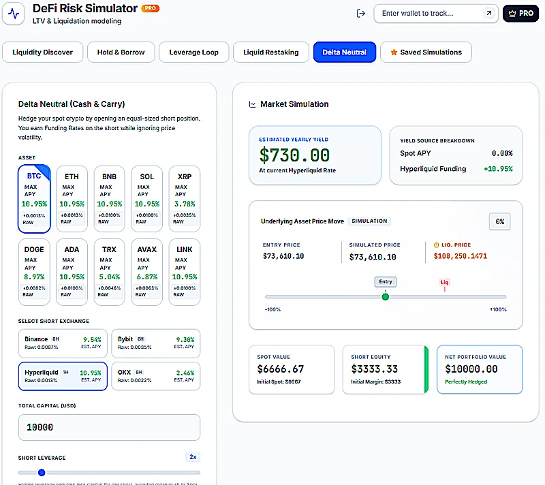
Task: Choose the ETH asset card
Action: pyautogui.click(x=72, y=199)
